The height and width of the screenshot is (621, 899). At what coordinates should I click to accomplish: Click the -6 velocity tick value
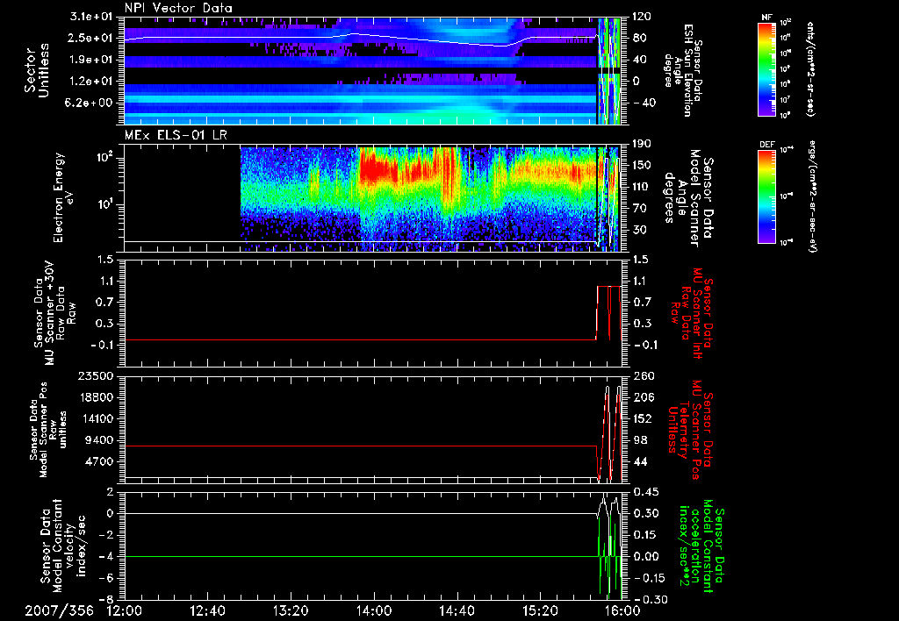(x=106, y=579)
